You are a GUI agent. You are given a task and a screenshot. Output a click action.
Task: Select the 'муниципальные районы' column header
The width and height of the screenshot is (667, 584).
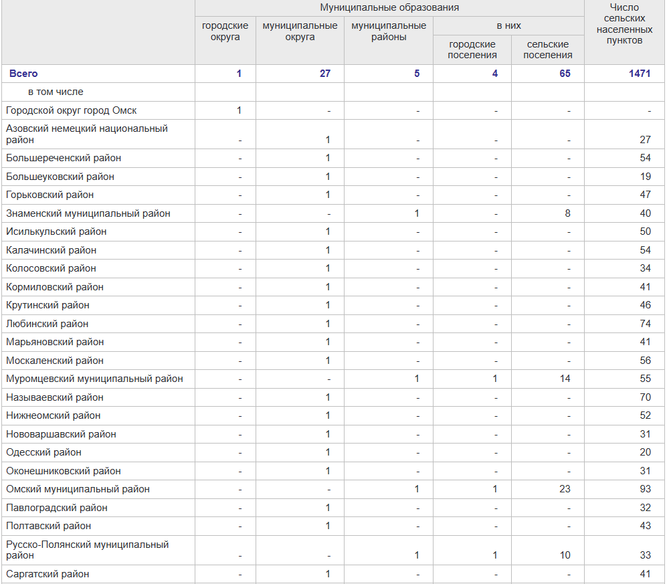(388, 31)
